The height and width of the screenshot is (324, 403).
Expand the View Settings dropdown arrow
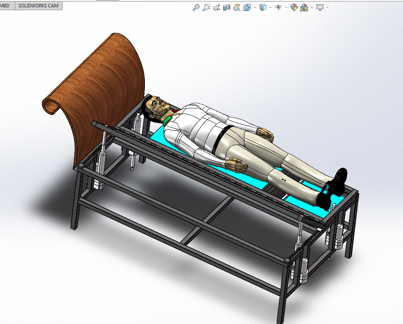327,7
